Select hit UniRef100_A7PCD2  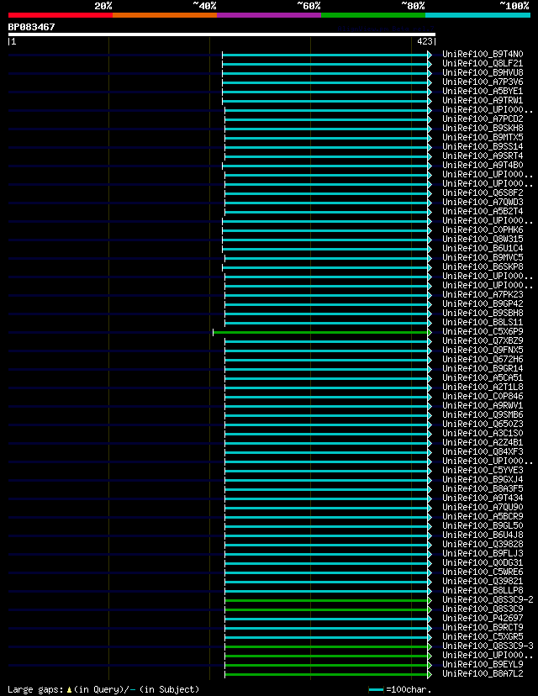(483, 119)
